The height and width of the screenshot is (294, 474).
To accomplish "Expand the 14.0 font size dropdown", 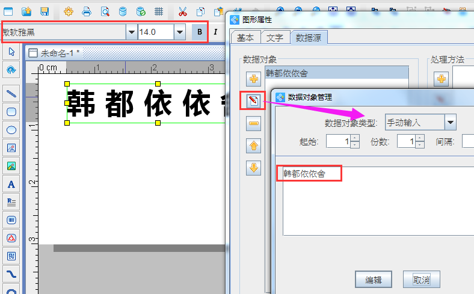I will click(179, 32).
